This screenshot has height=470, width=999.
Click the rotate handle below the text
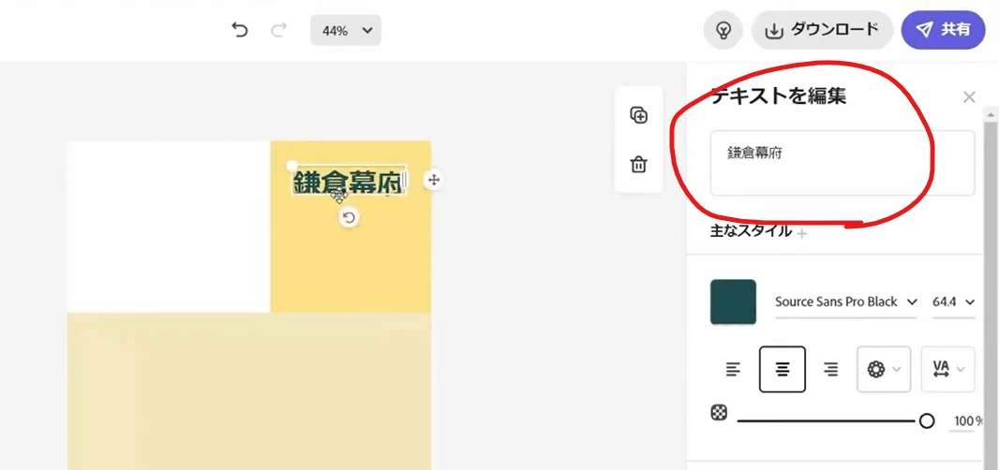[x=349, y=218]
